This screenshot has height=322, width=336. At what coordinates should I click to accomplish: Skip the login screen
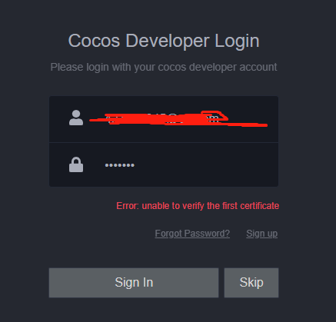[x=251, y=283]
